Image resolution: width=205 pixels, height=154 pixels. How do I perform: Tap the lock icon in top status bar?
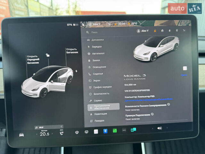[83, 24]
